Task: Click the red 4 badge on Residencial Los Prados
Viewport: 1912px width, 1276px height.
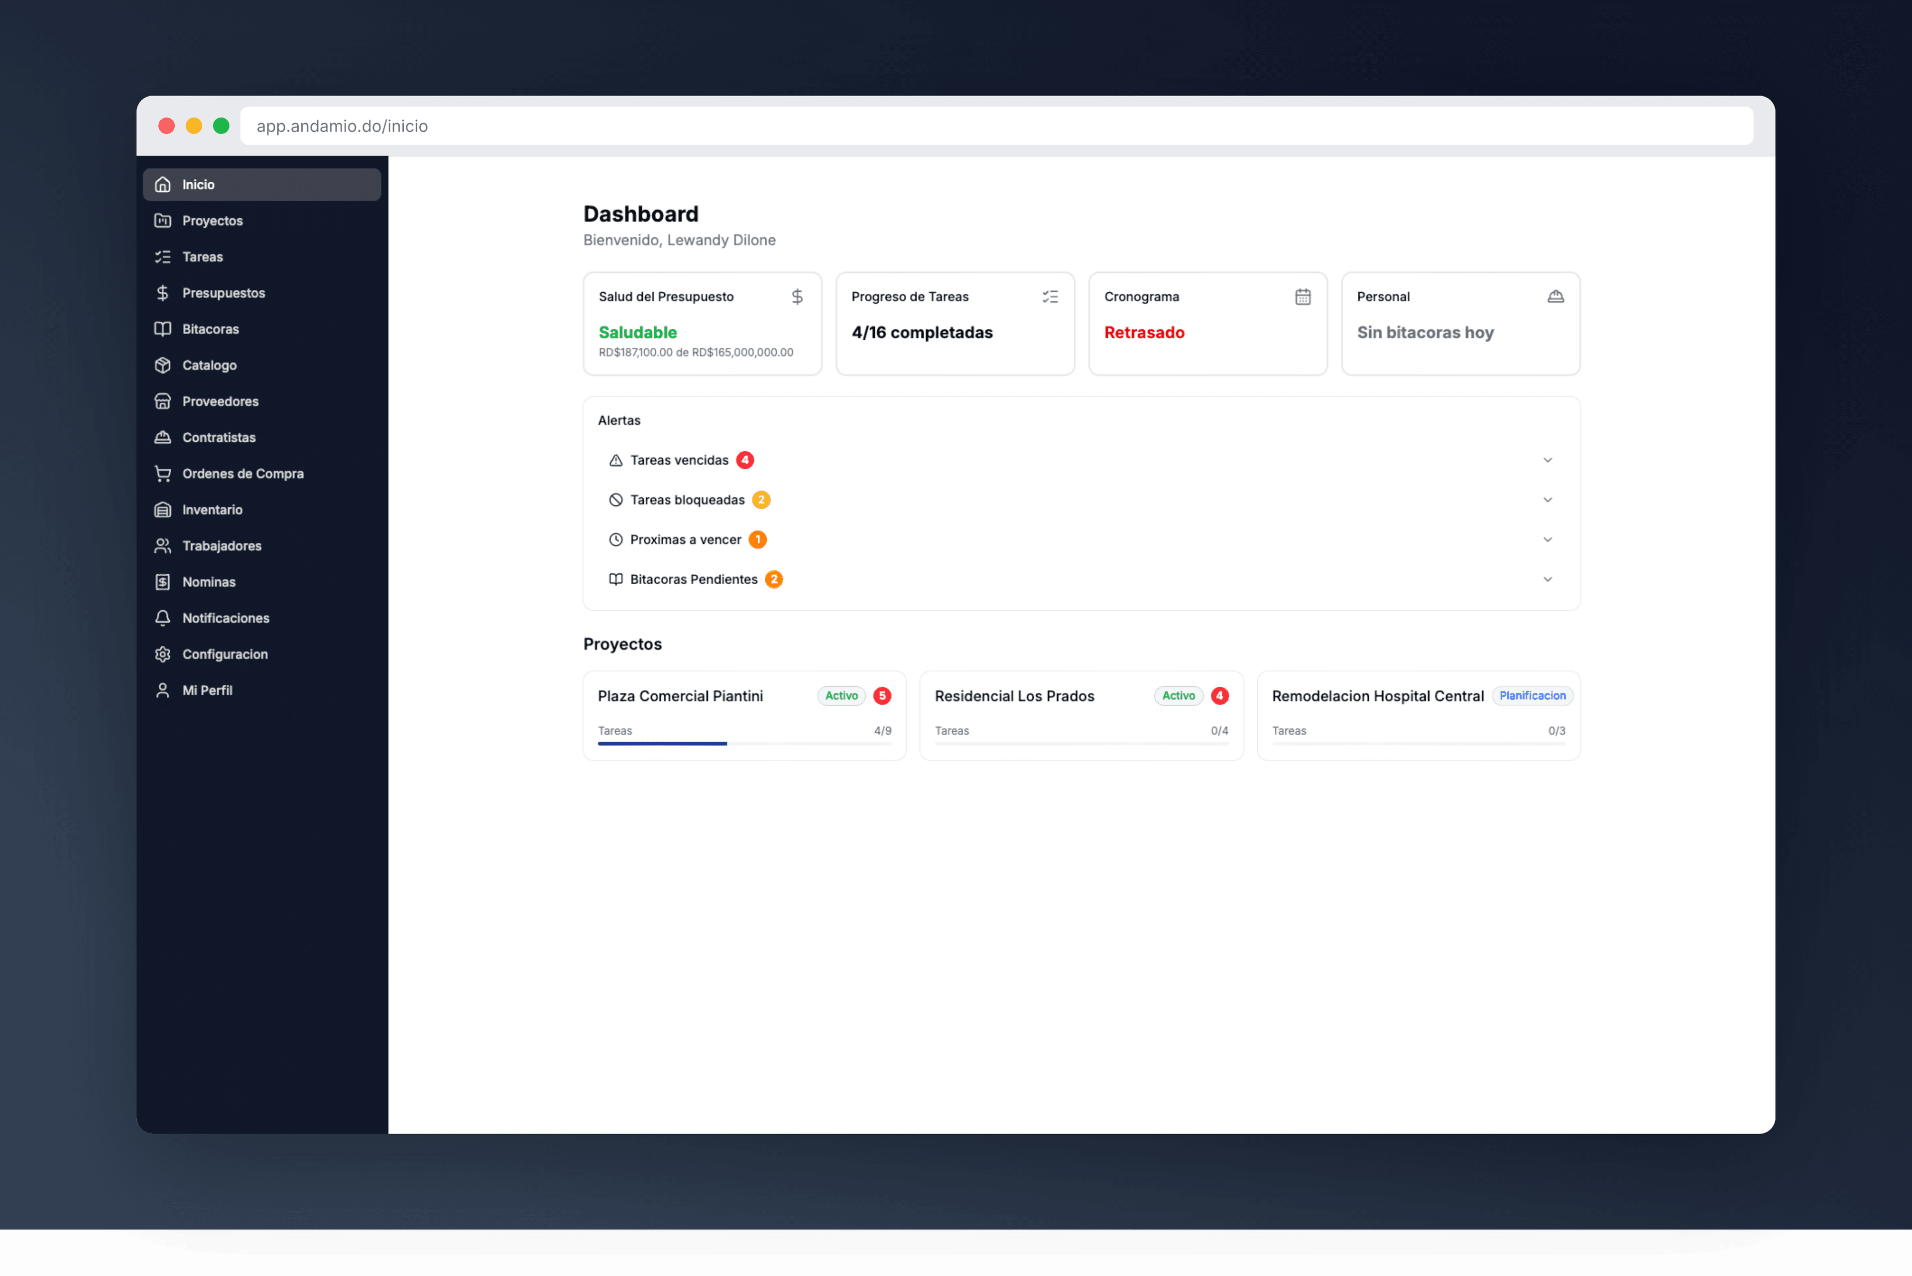Action: (x=1219, y=696)
